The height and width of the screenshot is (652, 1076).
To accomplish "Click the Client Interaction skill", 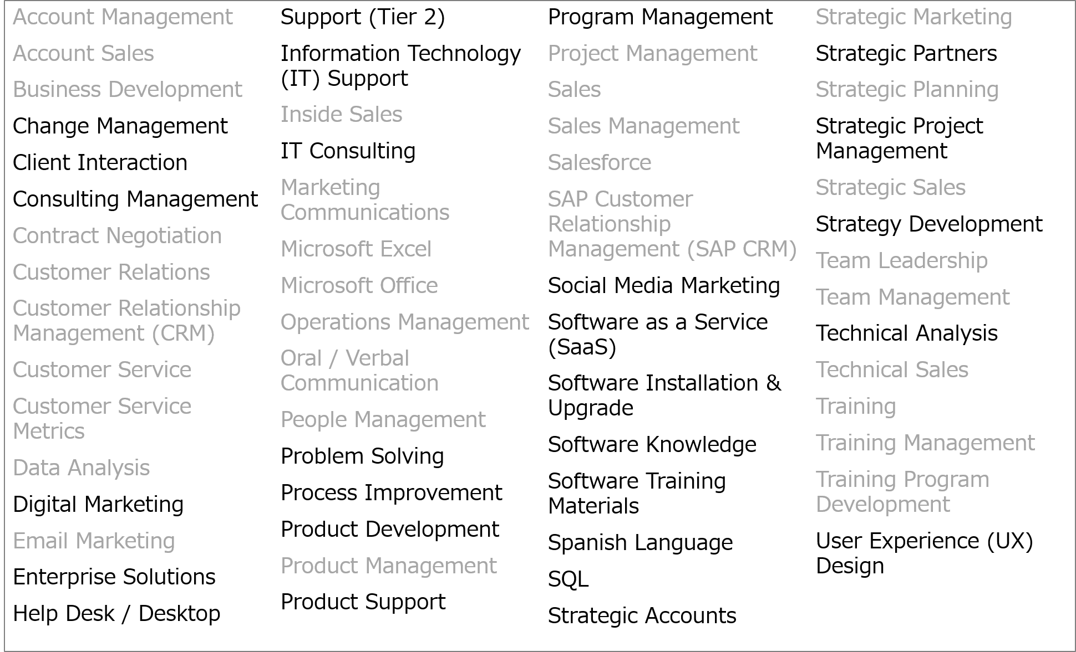I will tap(100, 163).
